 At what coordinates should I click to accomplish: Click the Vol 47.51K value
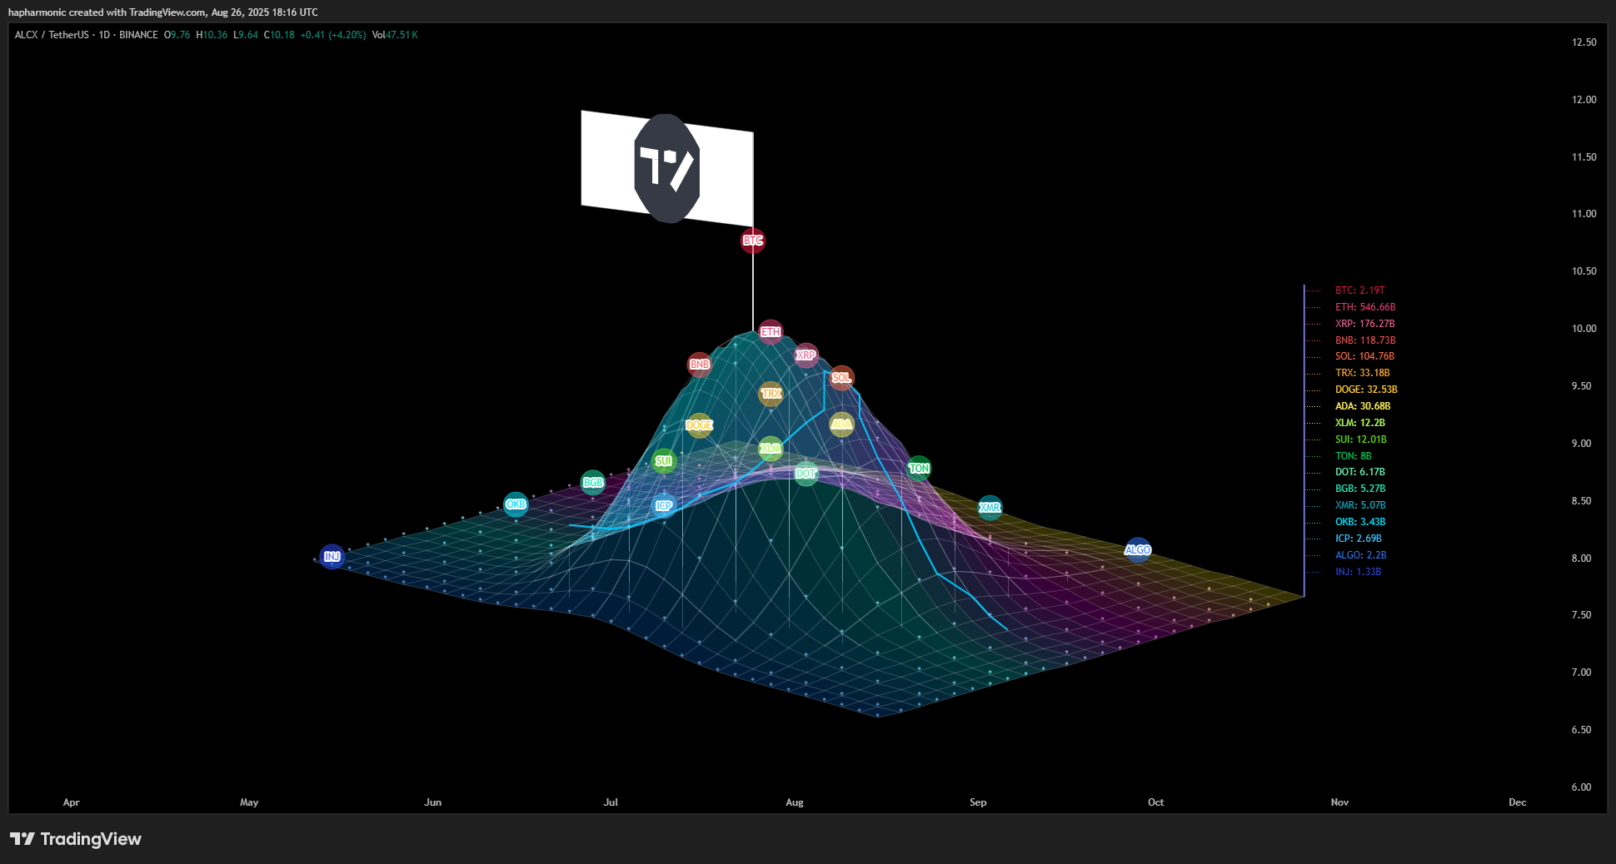tap(395, 35)
